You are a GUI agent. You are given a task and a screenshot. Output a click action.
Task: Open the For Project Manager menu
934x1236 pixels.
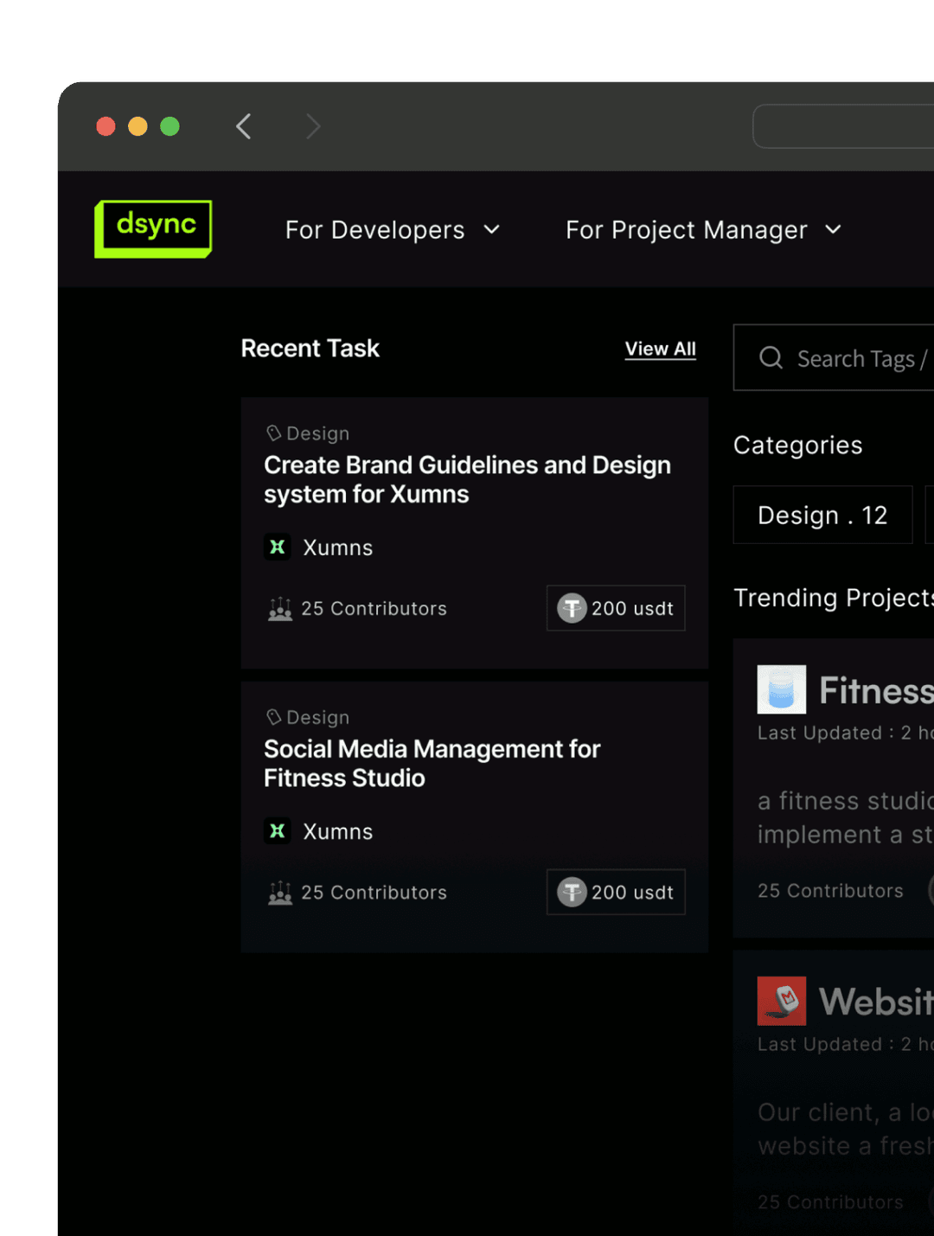(686, 230)
